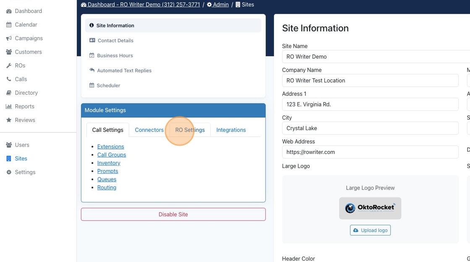
Task: Click the Reviews star icon
Action: (9, 120)
